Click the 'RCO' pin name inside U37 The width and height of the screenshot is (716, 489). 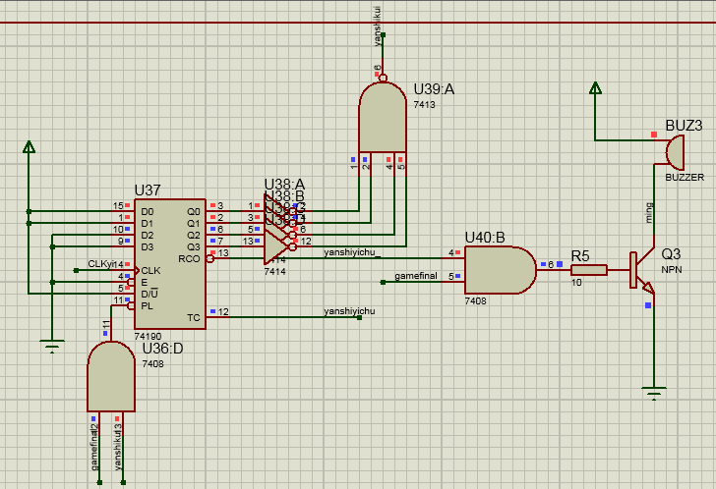pyautogui.click(x=189, y=259)
